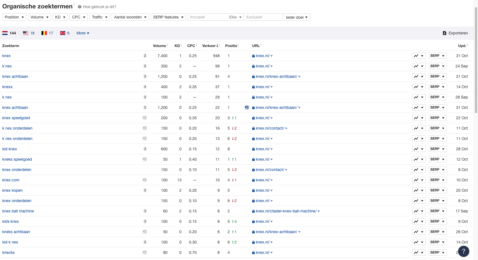This screenshot has height=260, width=478.
Task: Sort table by KD column
Action: (x=177, y=46)
